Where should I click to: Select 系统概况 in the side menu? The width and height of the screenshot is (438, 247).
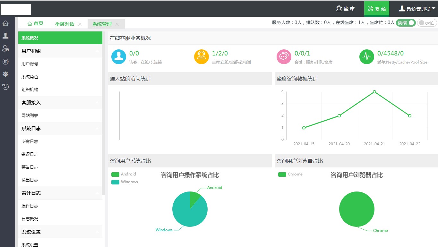(x=60, y=38)
